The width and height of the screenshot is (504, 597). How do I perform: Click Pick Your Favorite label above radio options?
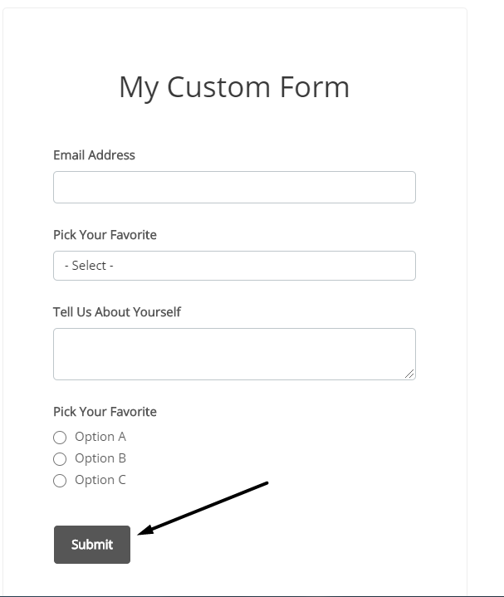105,412
